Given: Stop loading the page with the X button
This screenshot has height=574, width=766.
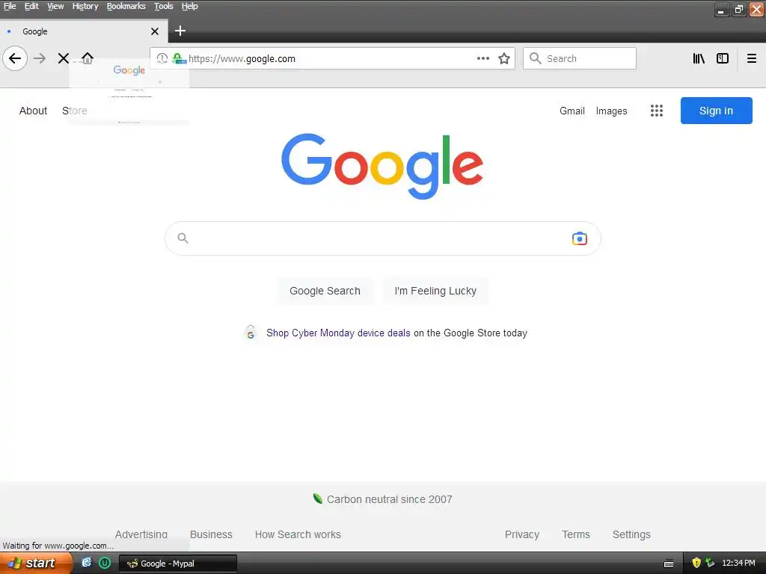Looking at the screenshot, I should 63,58.
